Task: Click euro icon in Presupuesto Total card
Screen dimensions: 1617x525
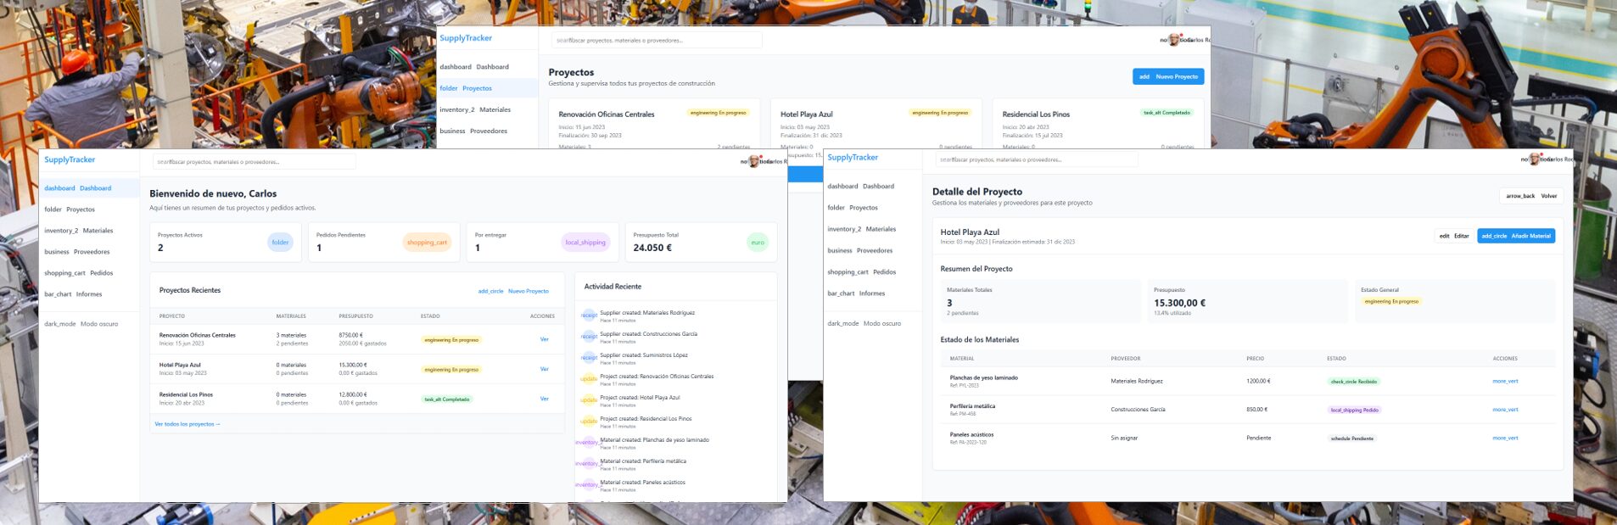Action: tap(758, 243)
